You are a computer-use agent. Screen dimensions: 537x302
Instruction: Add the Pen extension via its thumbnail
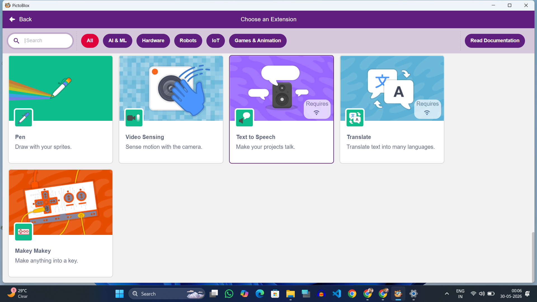61,88
